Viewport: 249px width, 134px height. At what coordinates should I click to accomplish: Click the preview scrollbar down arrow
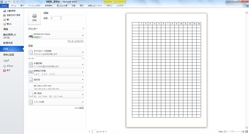coord(247,127)
